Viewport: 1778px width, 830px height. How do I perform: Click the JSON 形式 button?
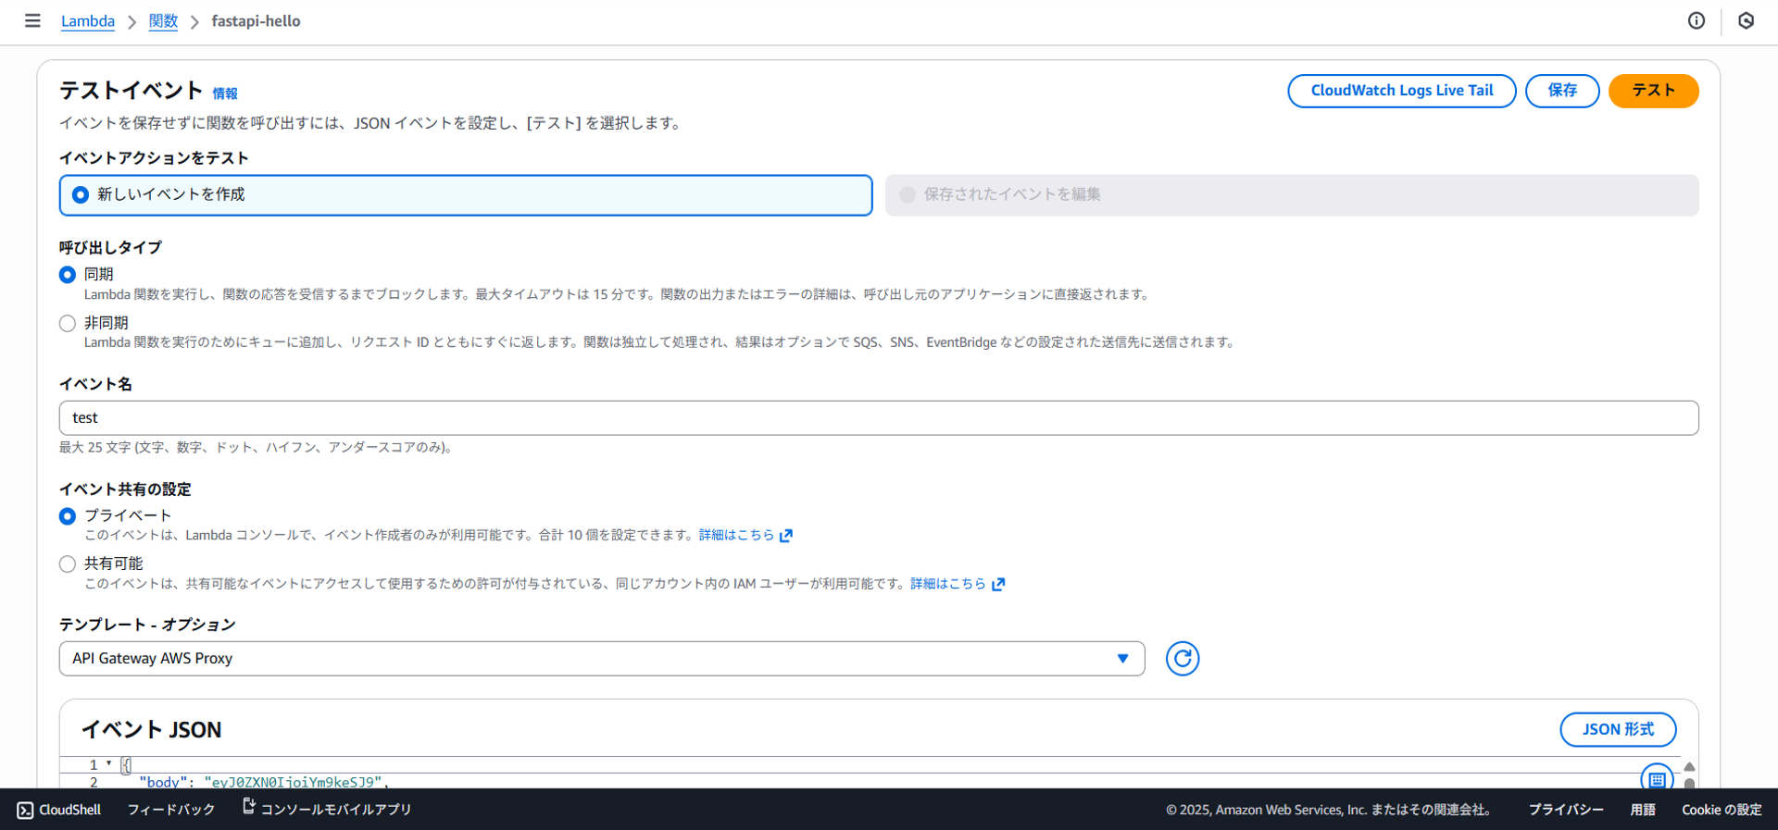(x=1618, y=729)
